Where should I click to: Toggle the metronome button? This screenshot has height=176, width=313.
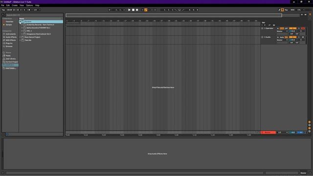click(x=29, y=10)
